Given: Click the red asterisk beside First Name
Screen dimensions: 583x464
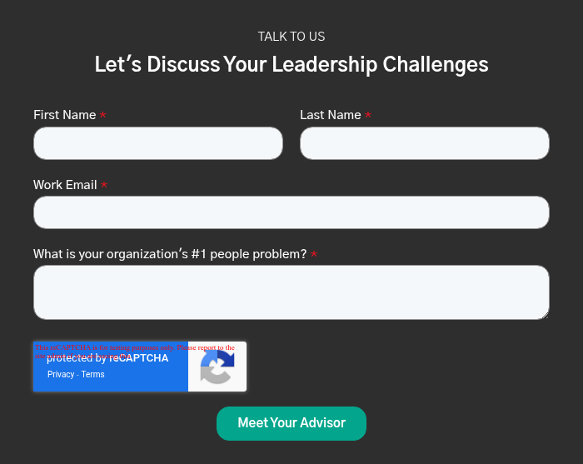Looking at the screenshot, I should pyautogui.click(x=103, y=116).
